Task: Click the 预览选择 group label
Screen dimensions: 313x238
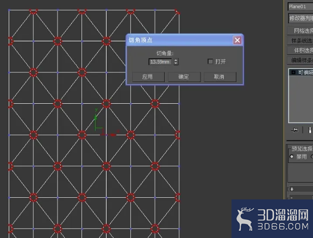Action: pos(302,149)
